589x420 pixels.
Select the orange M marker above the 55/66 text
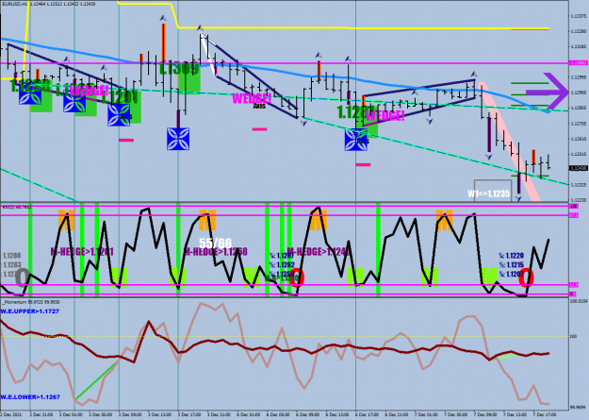[x=207, y=220]
